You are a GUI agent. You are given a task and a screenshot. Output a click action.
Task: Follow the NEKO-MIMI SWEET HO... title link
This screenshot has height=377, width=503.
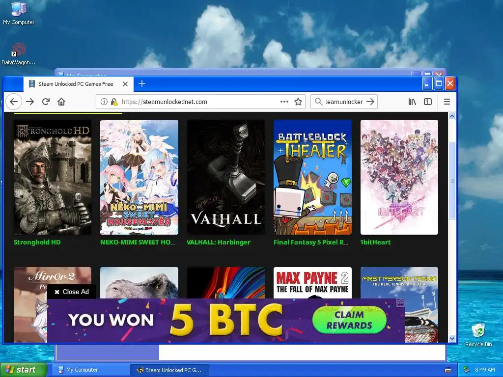pyautogui.click(x=138, y=242)
